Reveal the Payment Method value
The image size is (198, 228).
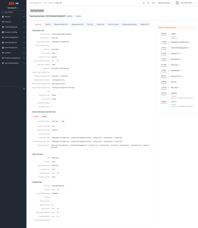[x=58, y=216]
